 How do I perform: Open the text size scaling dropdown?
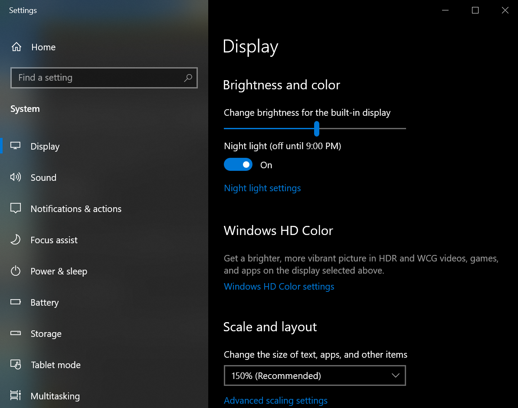pos(315,375)
